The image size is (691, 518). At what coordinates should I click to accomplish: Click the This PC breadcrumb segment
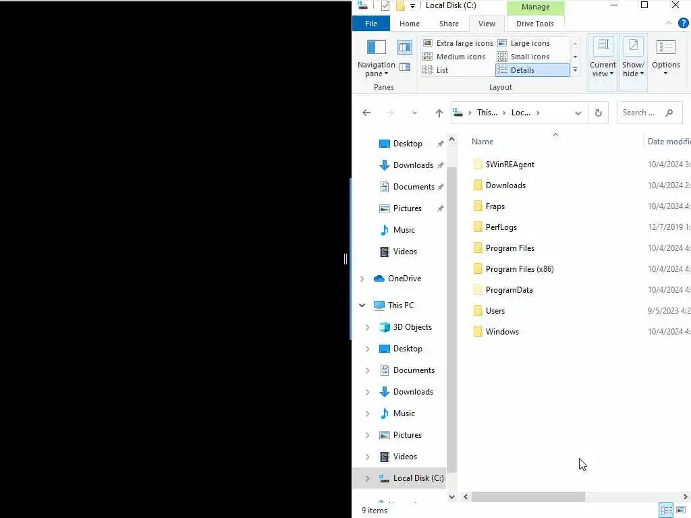pos(487,113)
